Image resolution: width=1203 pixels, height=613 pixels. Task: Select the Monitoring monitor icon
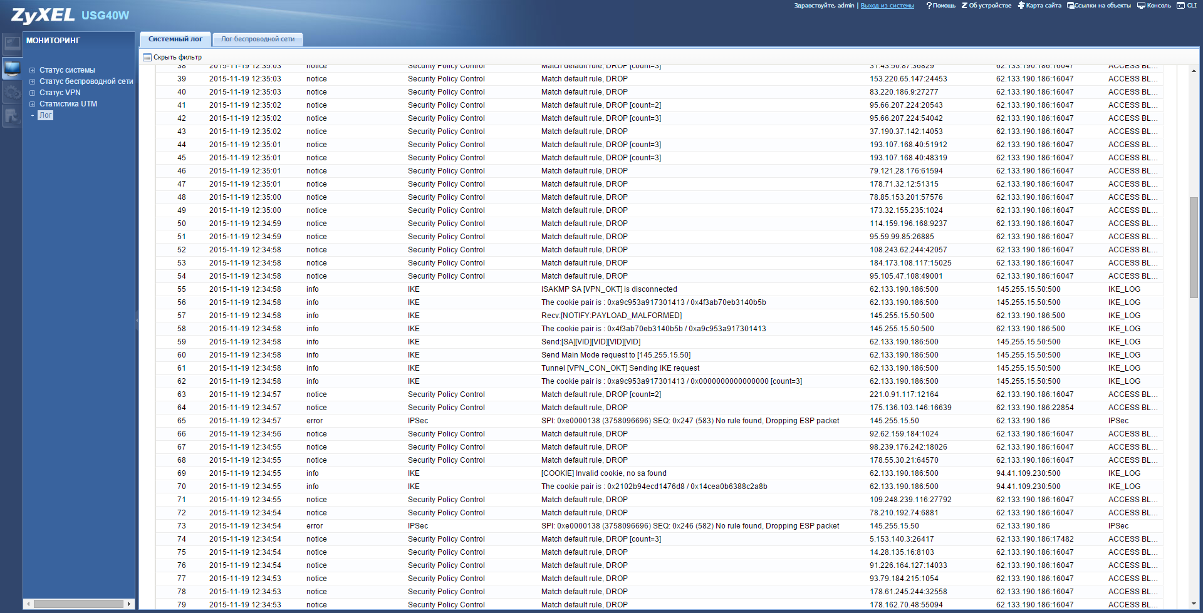(12, 68)
